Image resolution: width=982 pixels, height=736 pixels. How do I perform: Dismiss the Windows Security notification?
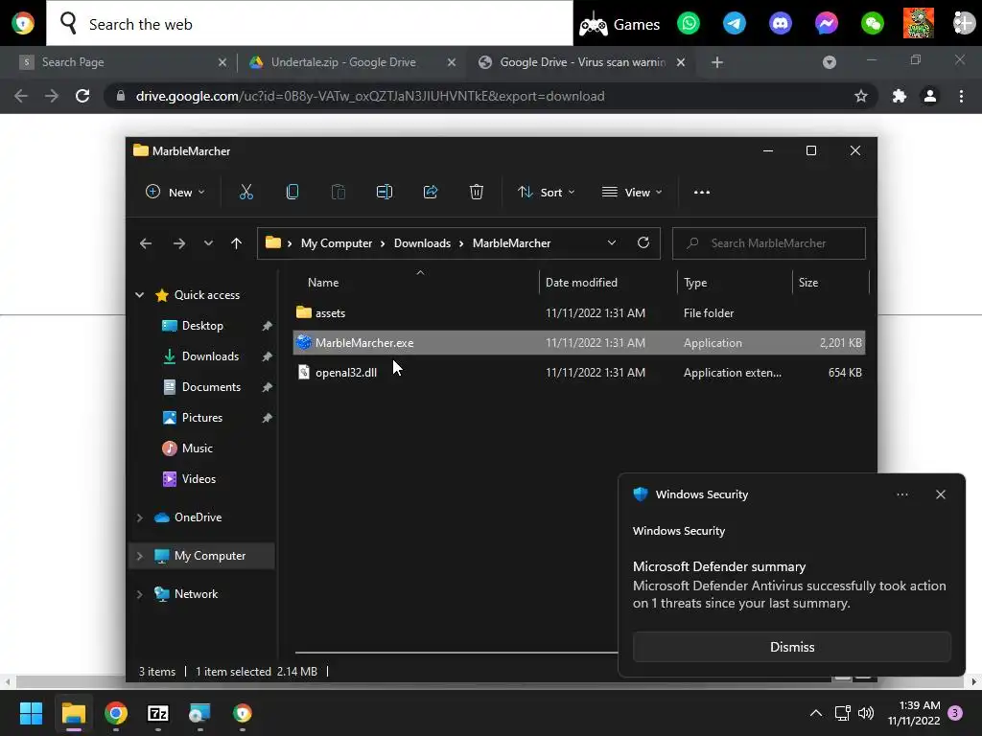click(x=791, y=647)
